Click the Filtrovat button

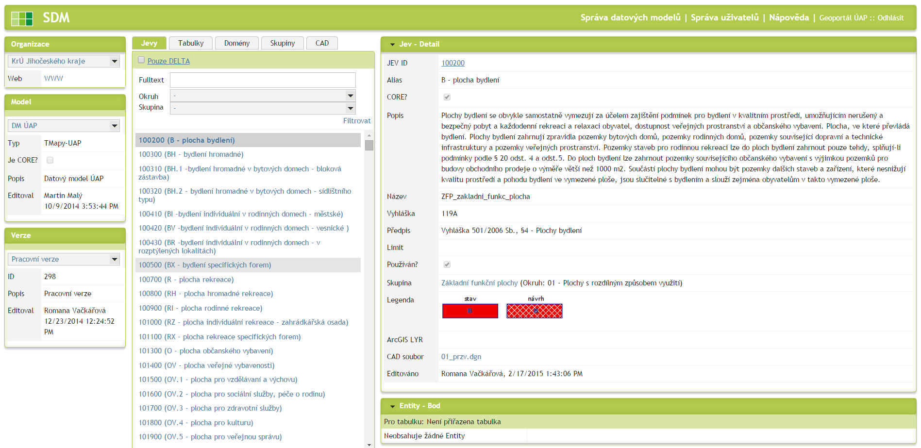click(357, 121)
